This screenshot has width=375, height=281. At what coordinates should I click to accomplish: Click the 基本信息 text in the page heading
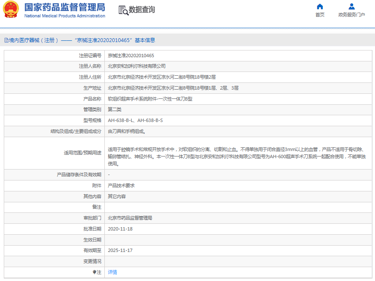[x=145, y=40]
